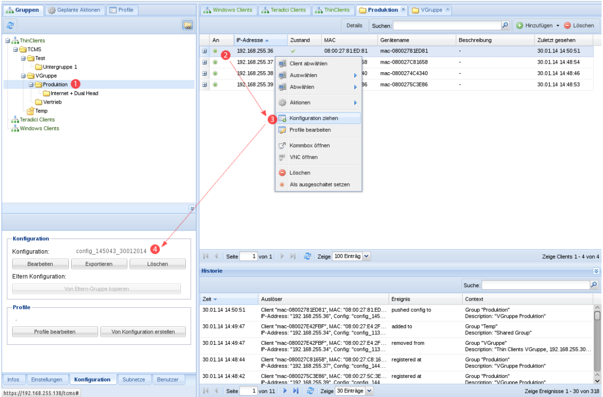603x397 pixels.
Task: Select Konfiguration ziehen in the context menu
Action: tap(314, 118)
